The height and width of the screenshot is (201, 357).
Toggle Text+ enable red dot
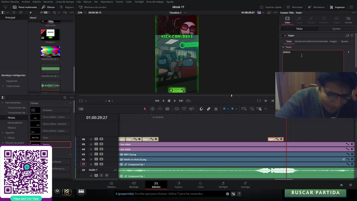(x=284, y=36)
